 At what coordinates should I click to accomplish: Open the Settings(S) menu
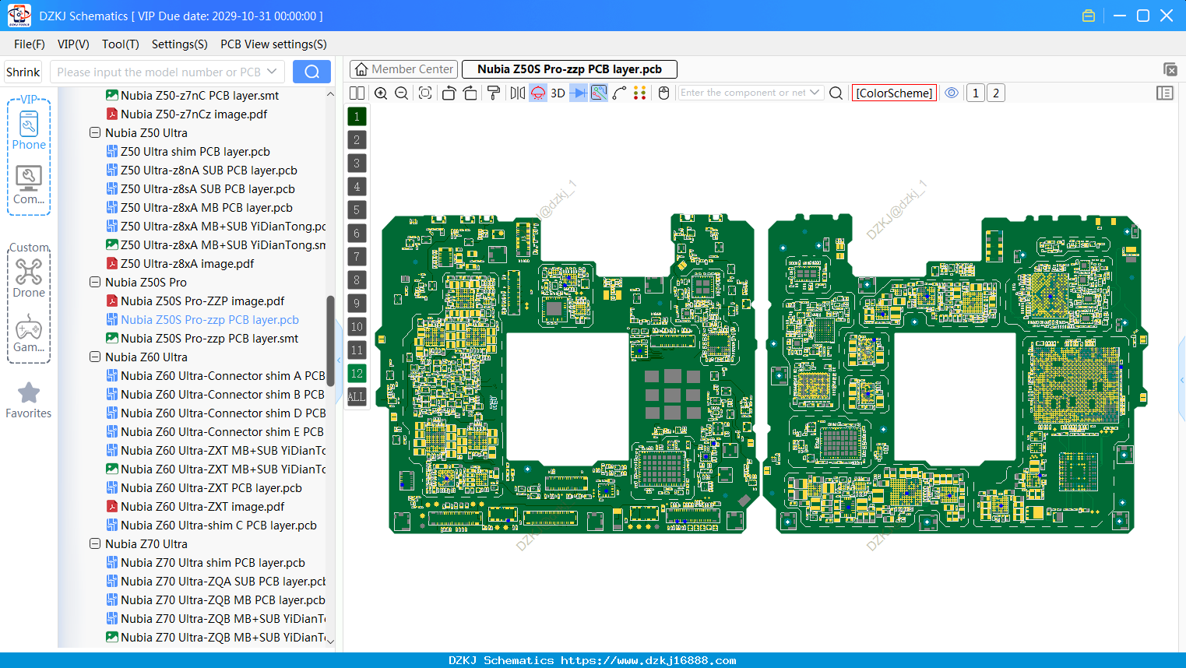[180, 44]
